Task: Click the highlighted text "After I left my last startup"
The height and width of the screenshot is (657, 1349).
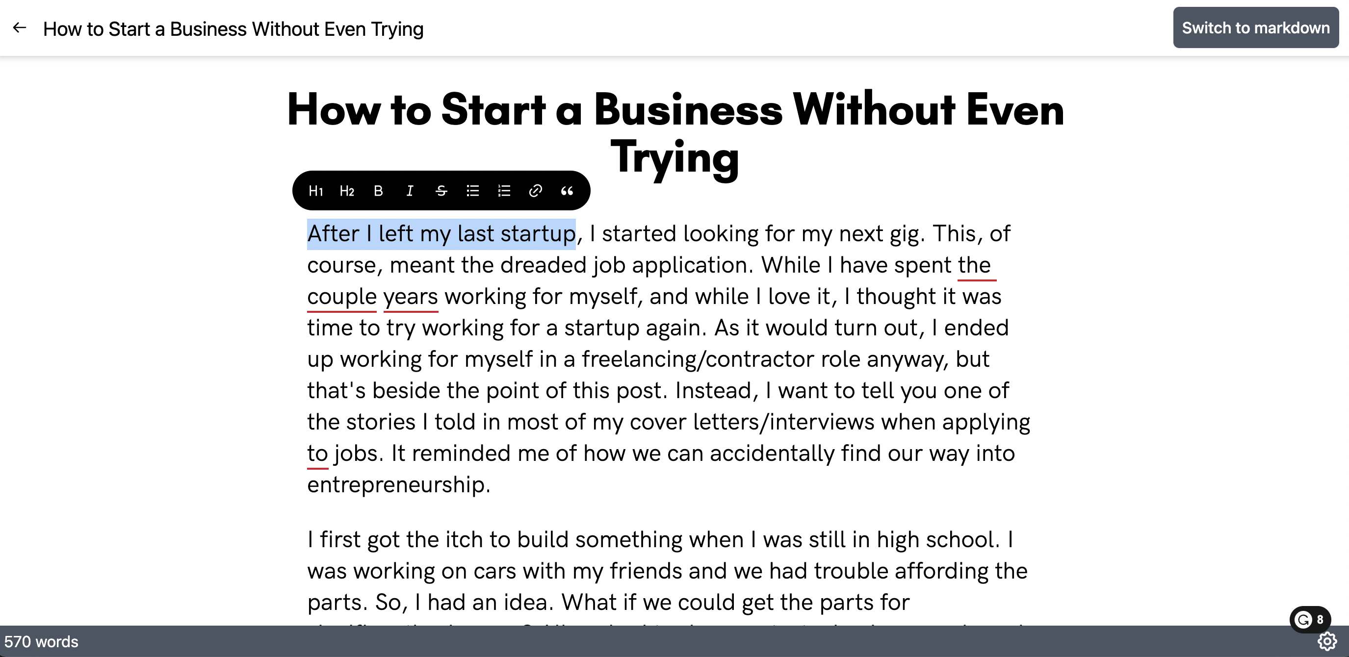Action: pos(441,234)
